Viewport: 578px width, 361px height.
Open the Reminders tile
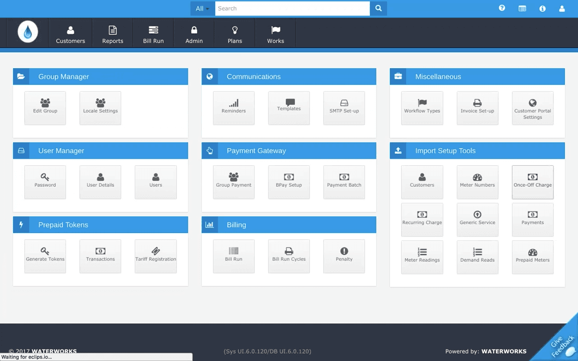[234, 108]
